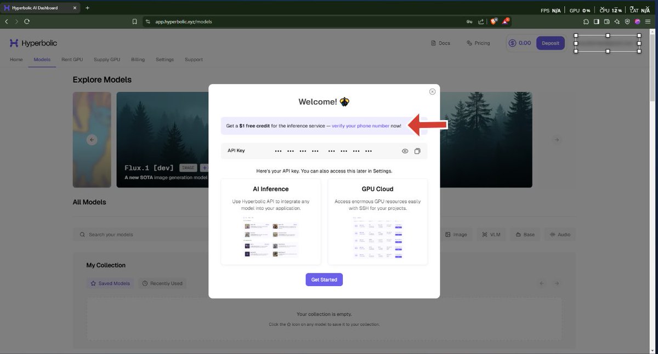Screen dimensions: 658x354
Task: Open the Supply GPU nav tab
Action: [107, 60]
